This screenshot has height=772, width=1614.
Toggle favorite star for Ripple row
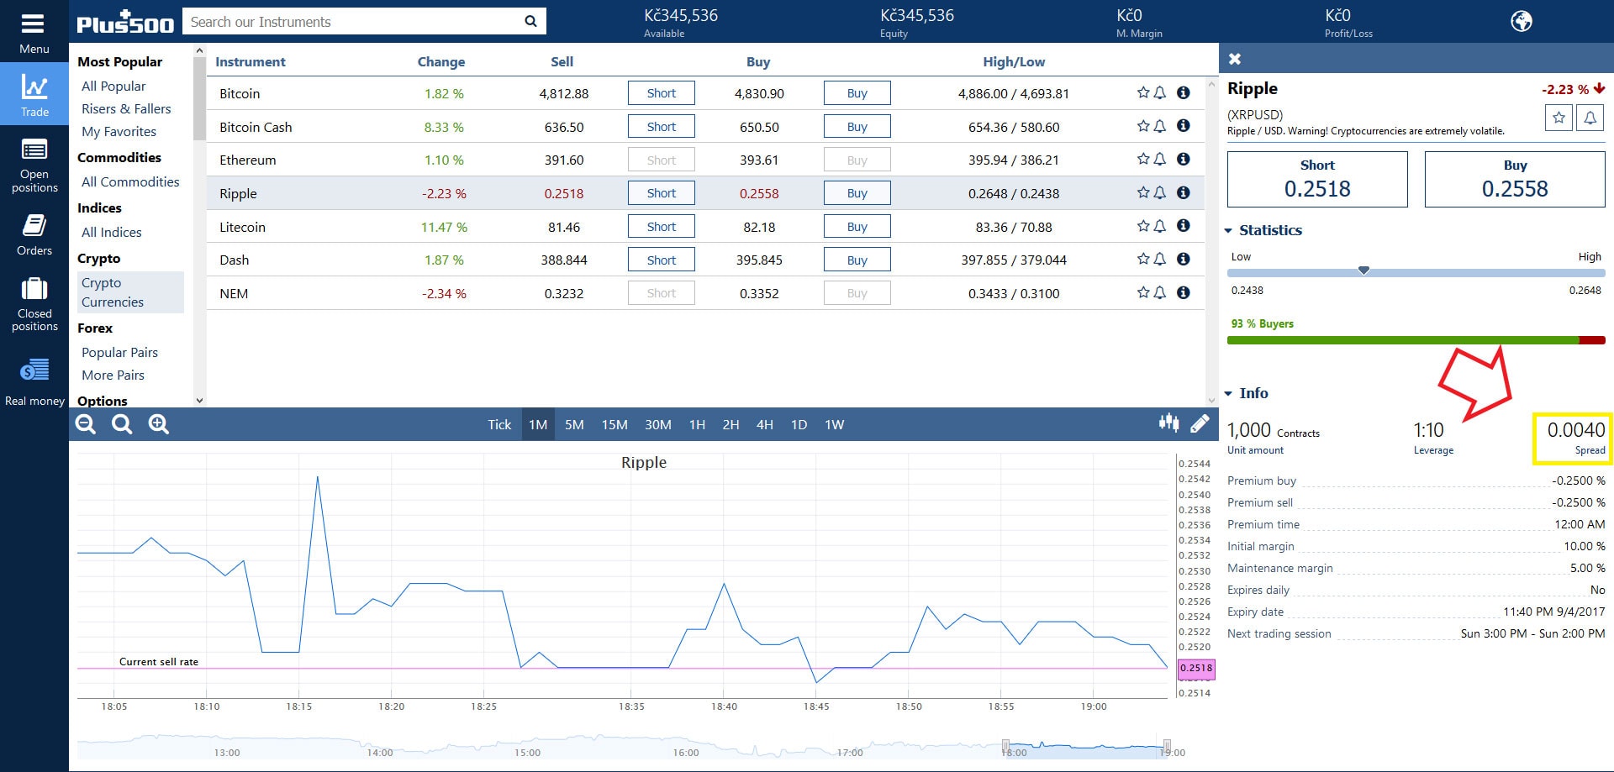(x=1143, y=192)
